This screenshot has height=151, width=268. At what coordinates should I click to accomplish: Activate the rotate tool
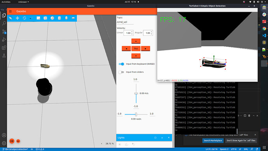pyautogui.click(x=24, y=18)
